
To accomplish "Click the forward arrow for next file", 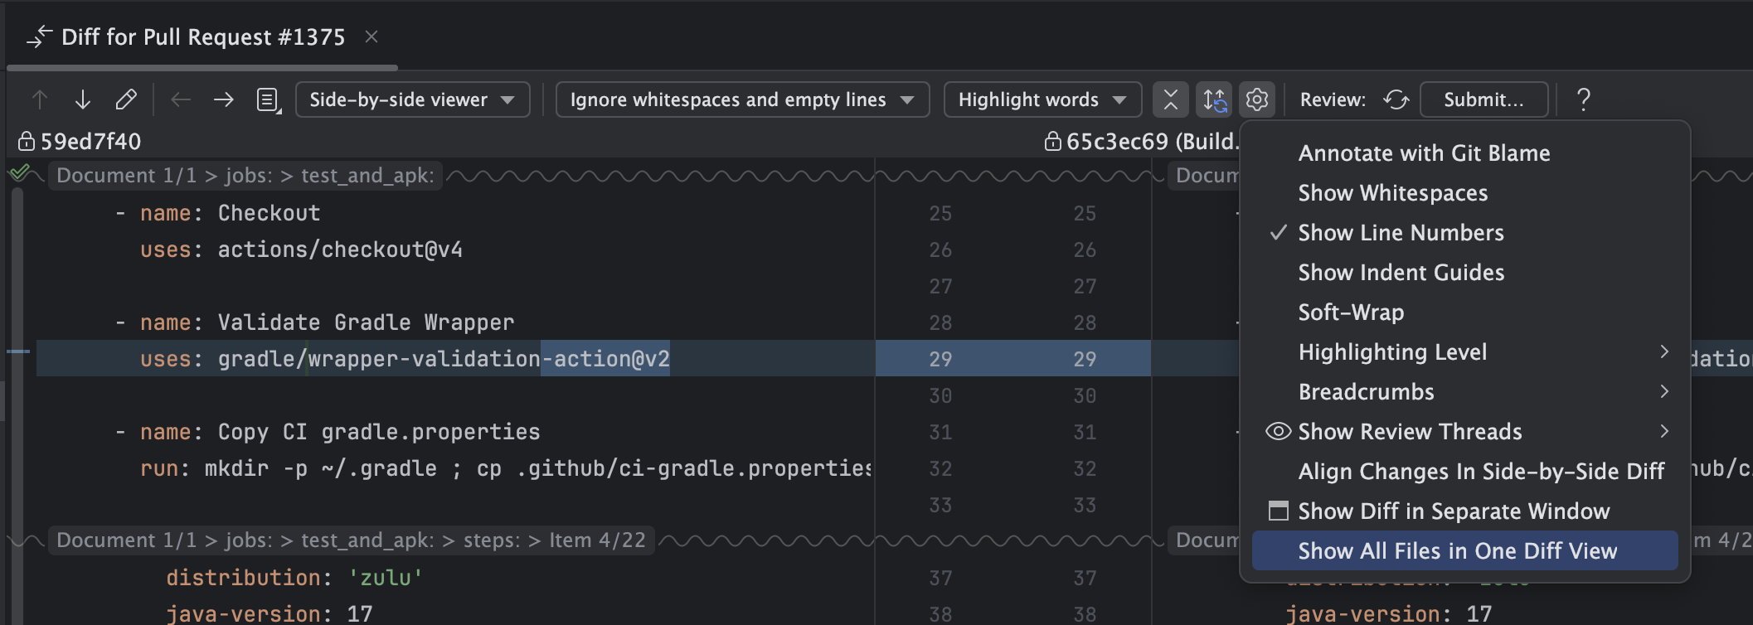I will point(224,100).
